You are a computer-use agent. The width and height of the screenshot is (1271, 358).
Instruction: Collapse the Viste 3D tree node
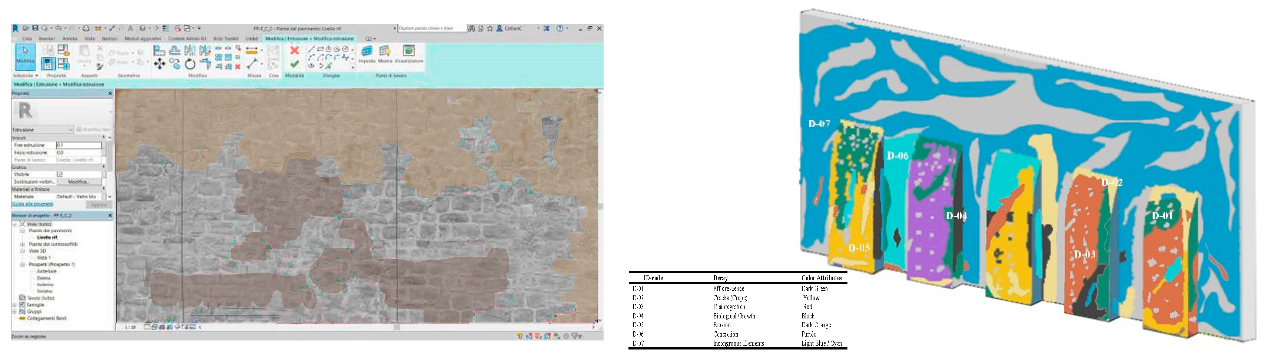[x=22, y=251]
